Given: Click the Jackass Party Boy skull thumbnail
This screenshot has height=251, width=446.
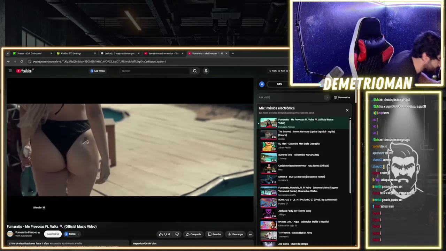Looking at the screenshot, I should pyautogui.click(x=269, y=213).
